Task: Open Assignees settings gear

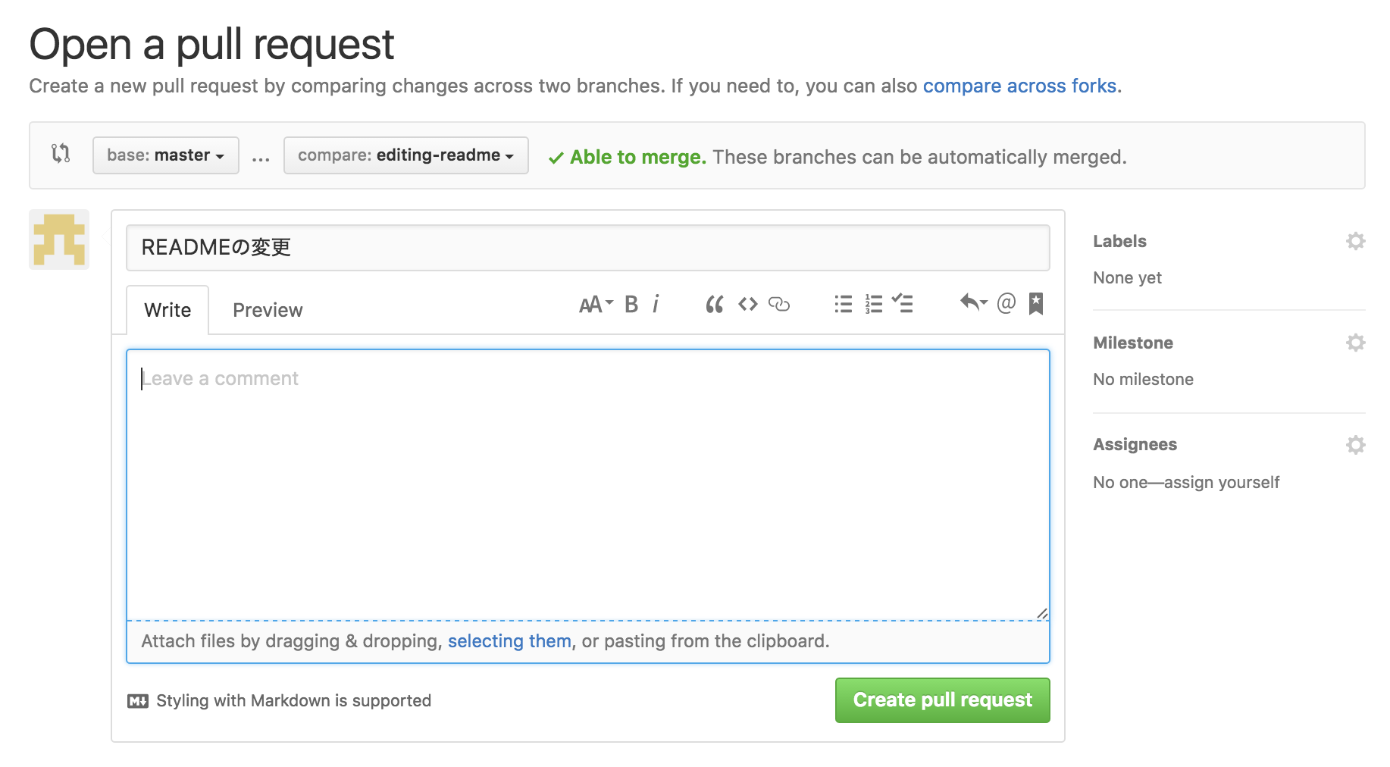Action: 1356,444
